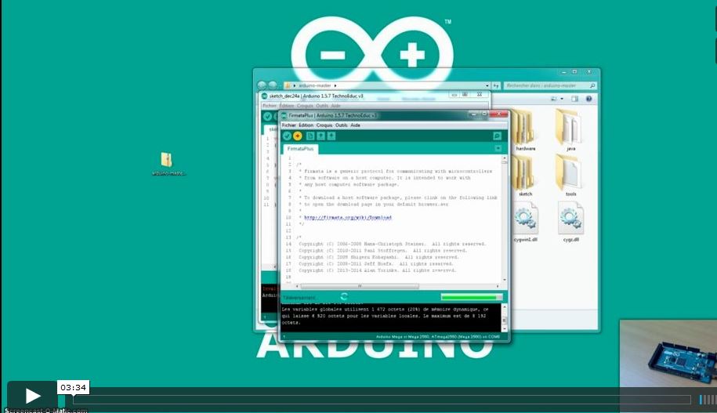This screenshot has height=413, width=717.
Task: Click the Téléversement status label
Action: pos(299,298)
